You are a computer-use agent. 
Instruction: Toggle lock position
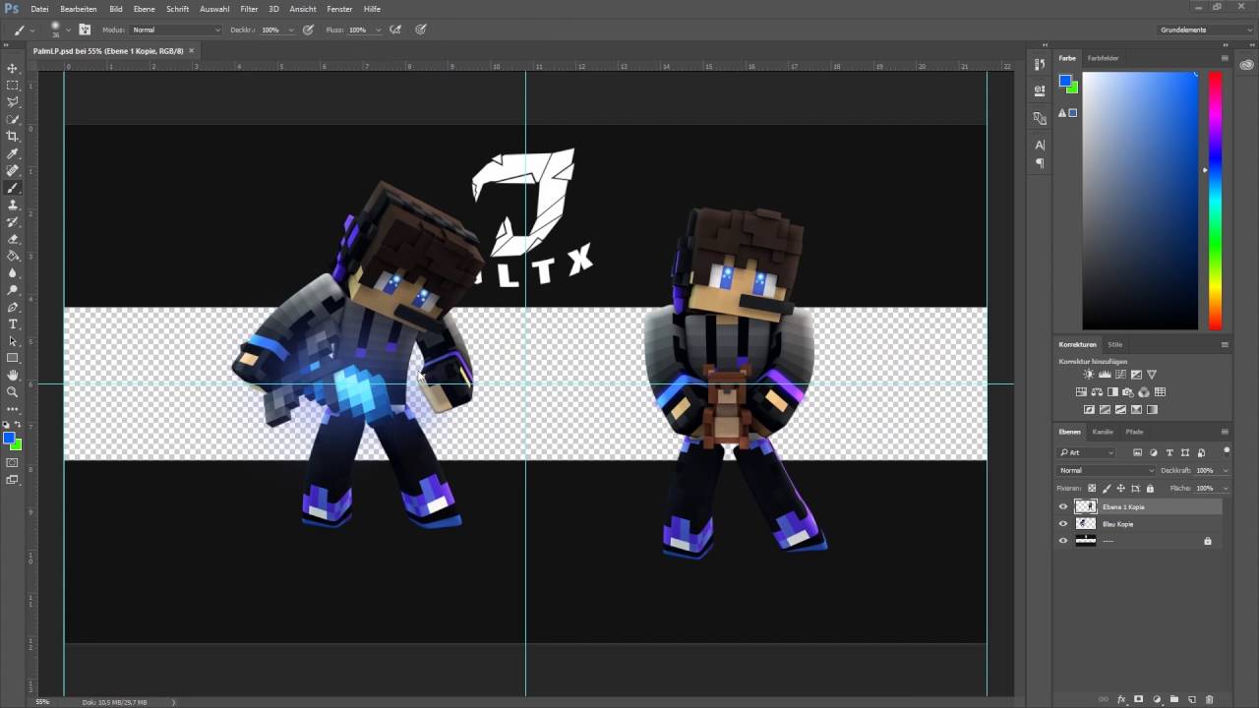pyautogui.click(x=1121, y=488)
